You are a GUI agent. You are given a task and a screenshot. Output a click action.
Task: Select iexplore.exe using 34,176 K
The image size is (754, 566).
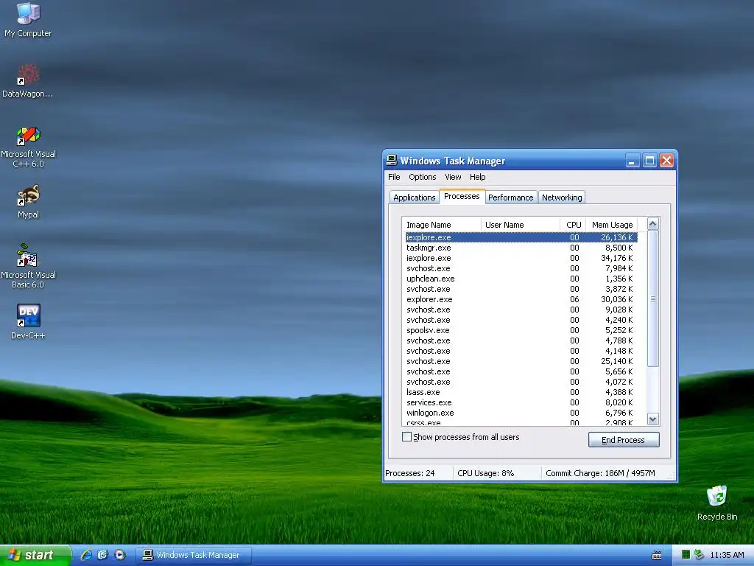tap(521, 258)
